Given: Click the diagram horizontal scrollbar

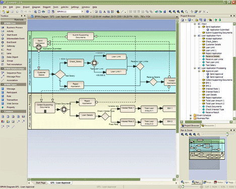Looking at the screenshot, I should tap(85, 179).
